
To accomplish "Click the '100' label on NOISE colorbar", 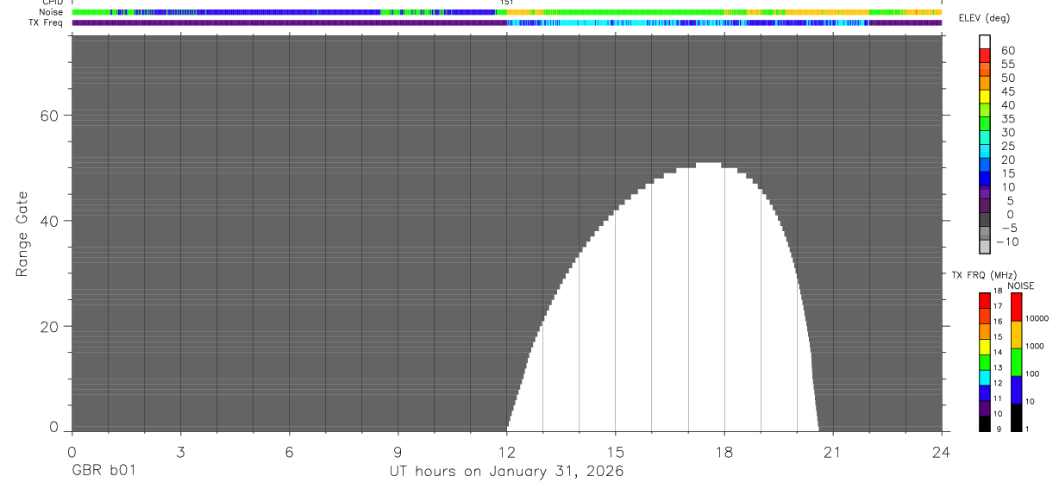I will click(1034, 373).
